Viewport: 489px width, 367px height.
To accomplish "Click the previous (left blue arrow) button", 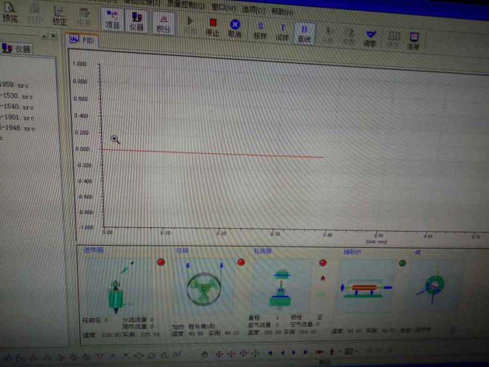I will tap(283, 353).
